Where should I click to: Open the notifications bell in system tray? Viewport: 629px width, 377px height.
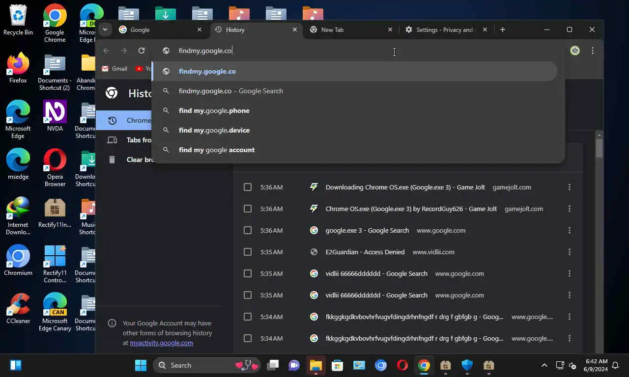point(615,365)
